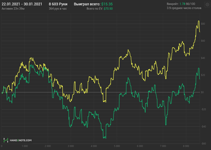Click the '364 рук в час' label
The width and height of the screenshot is (211, 150).
pos(58,9)
